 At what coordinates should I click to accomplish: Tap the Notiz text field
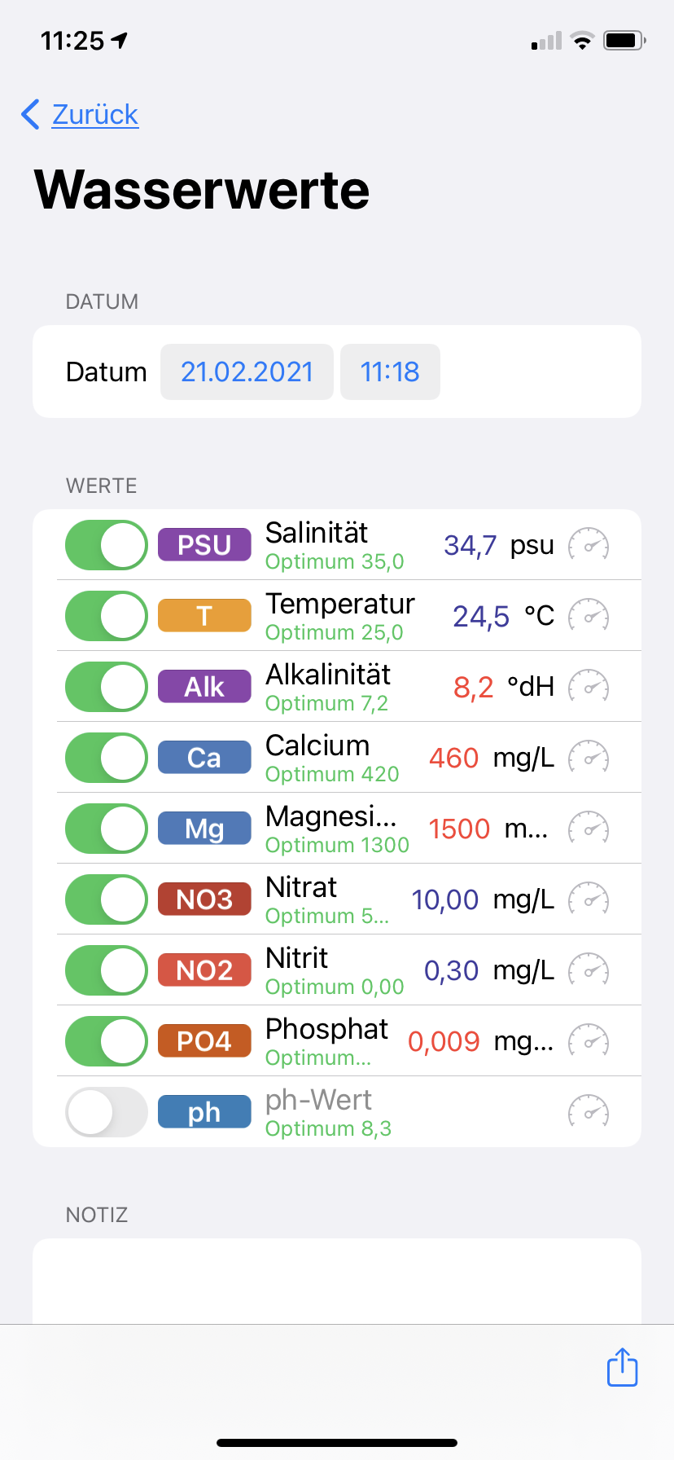pos(337,1279)
